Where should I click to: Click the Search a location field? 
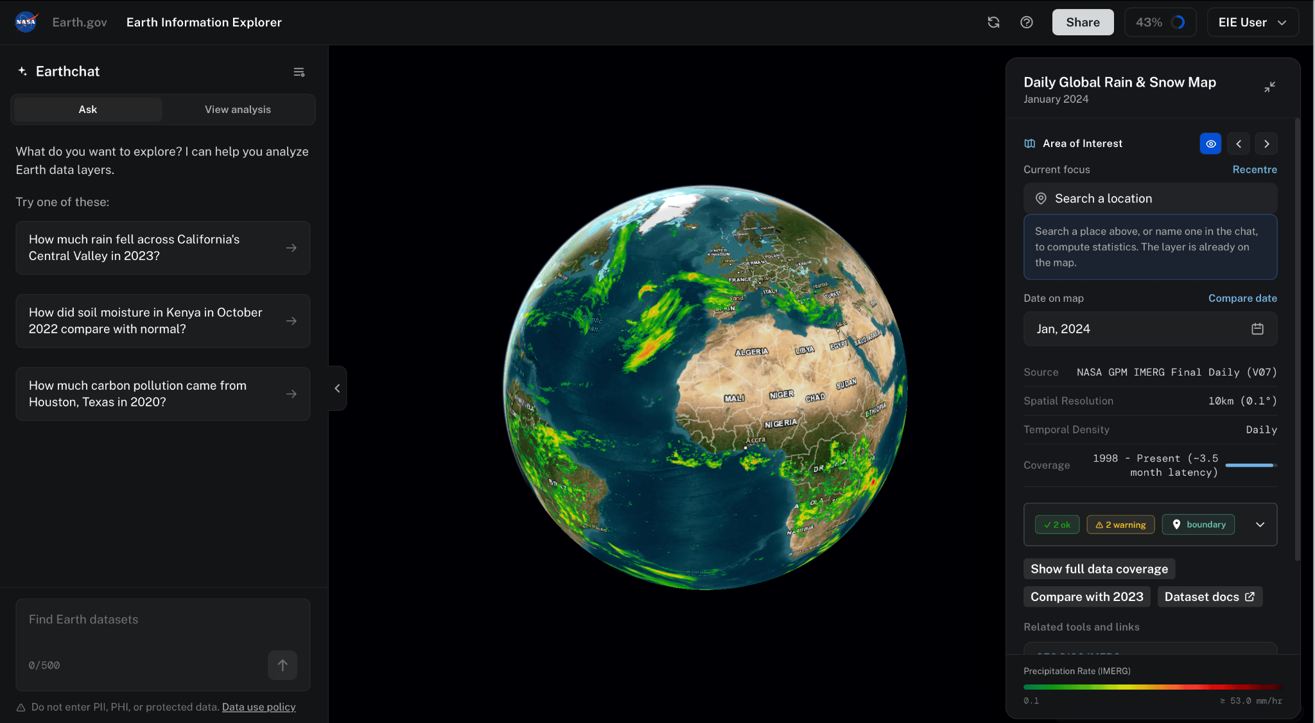pyautogui.click(x=1150, y=199)
